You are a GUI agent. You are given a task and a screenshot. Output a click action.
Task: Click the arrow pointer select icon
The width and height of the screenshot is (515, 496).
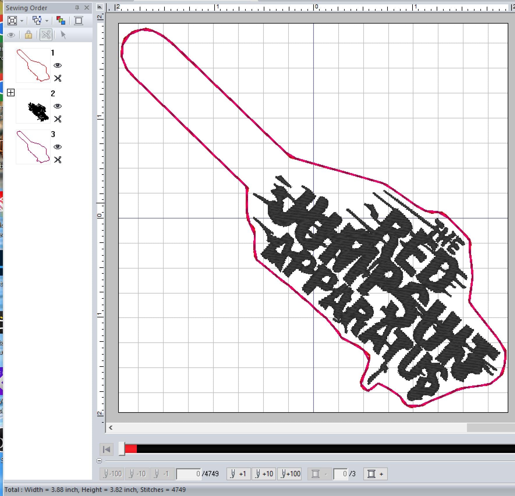(x=63, y=35)
